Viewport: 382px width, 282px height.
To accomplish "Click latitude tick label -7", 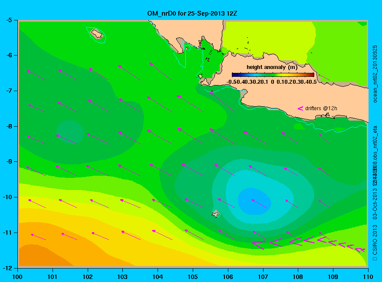I will tap(9, 91).
